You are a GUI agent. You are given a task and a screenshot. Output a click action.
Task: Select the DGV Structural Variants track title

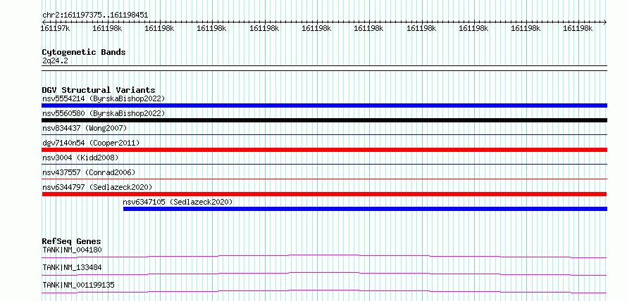[x=99, y=90]
